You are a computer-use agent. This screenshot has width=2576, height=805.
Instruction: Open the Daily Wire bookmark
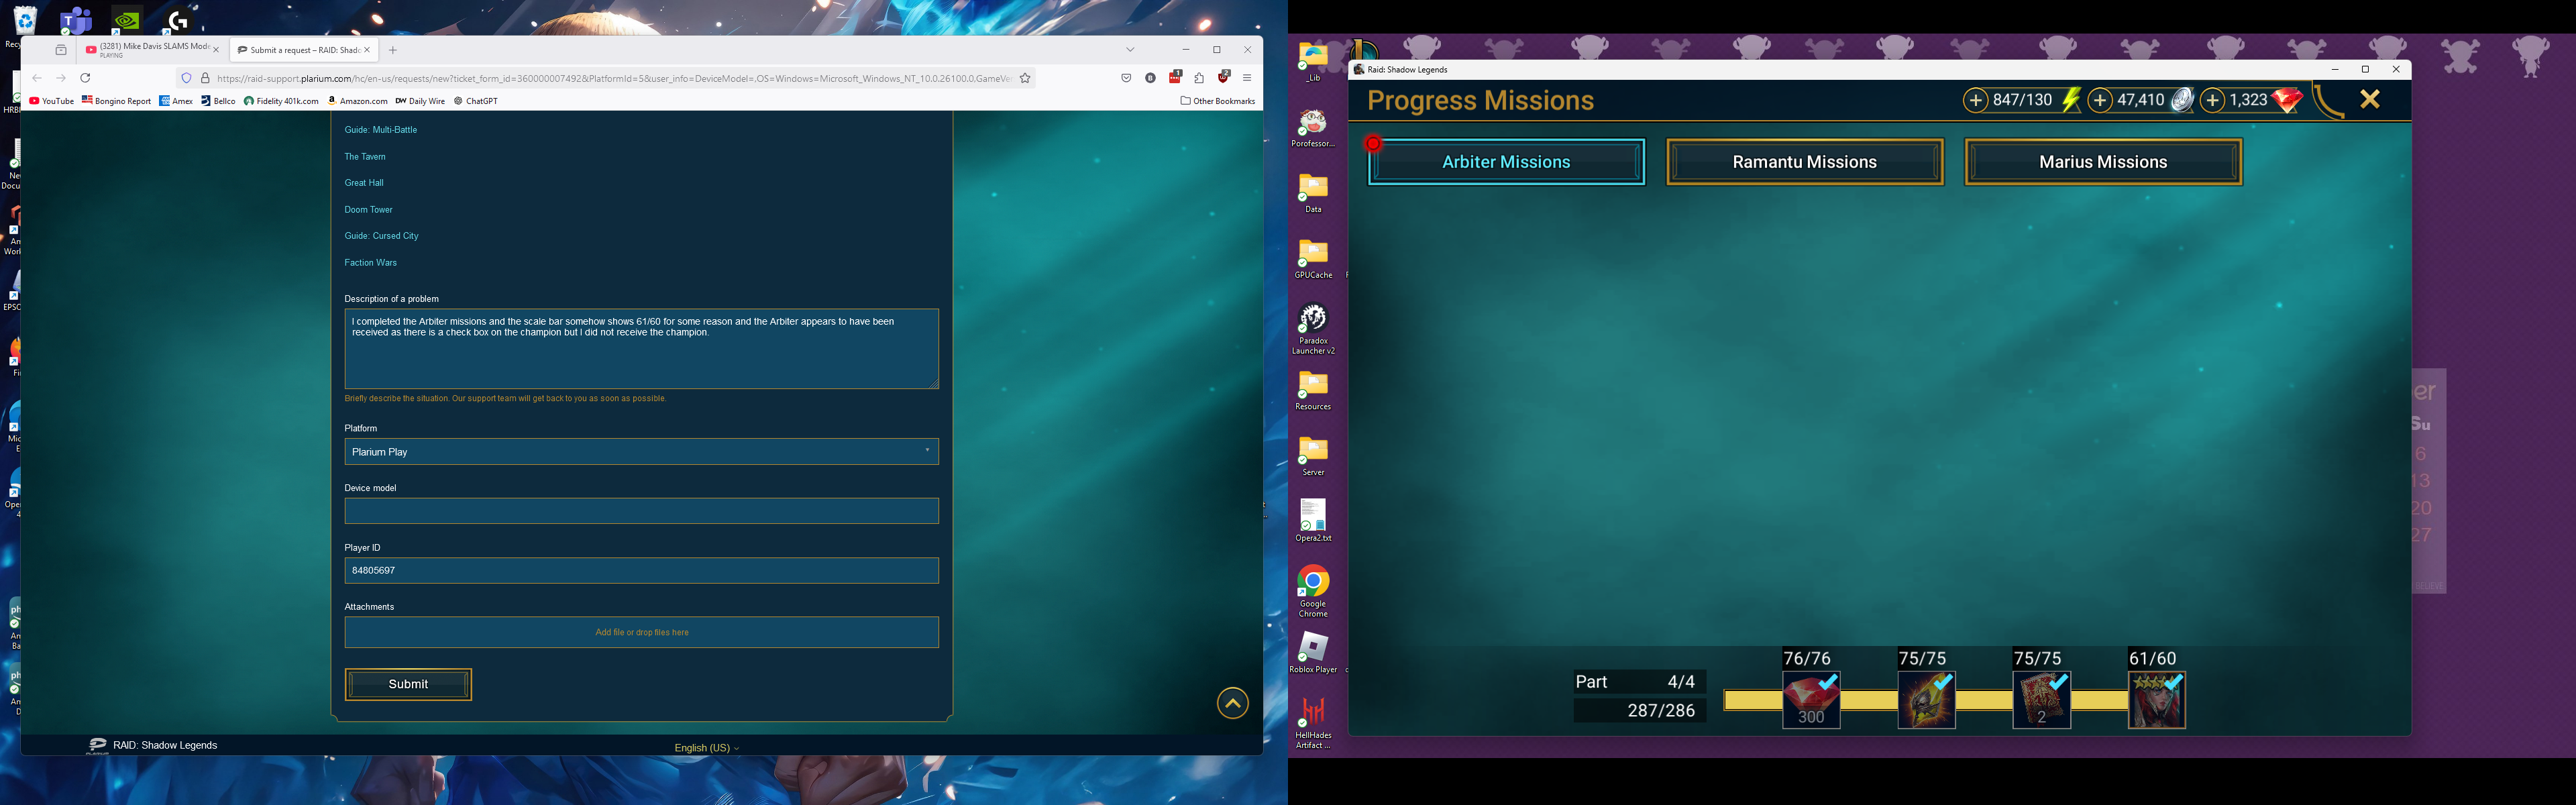click(x=420, y=101)
